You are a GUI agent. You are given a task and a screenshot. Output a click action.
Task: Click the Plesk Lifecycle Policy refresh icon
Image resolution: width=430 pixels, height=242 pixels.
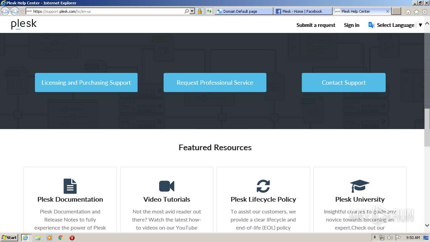coord(263,186)
